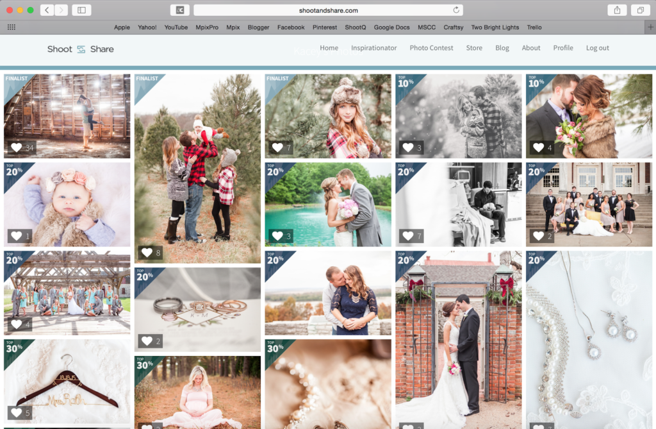Image resolution: width=656 pixels, height=429 pixels.
Task: Click the Safari back arrow button
Action: [x=47, y=10]
